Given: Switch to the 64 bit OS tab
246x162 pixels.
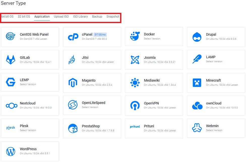Looking at the screenshot, I should coord(7,17).
